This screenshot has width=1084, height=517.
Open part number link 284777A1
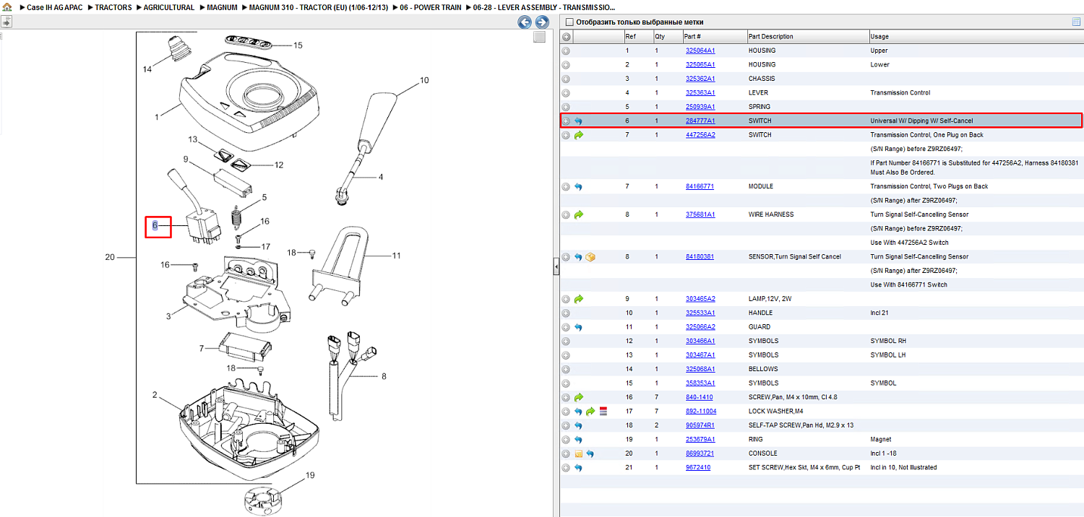700,121
